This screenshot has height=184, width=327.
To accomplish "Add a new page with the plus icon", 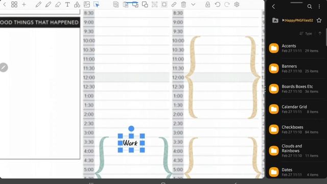I will [24, 5].
